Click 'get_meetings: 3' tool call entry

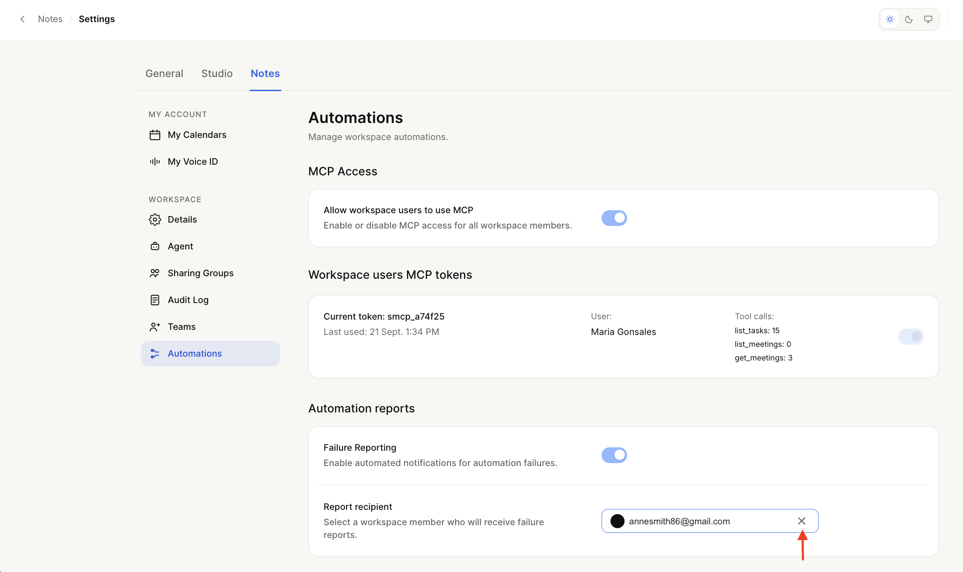point(763,358)
